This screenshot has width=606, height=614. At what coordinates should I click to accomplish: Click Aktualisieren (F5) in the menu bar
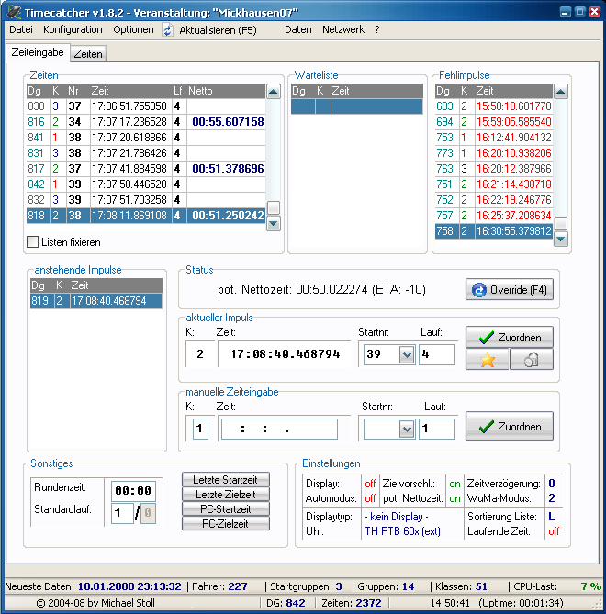click(218, 30)
